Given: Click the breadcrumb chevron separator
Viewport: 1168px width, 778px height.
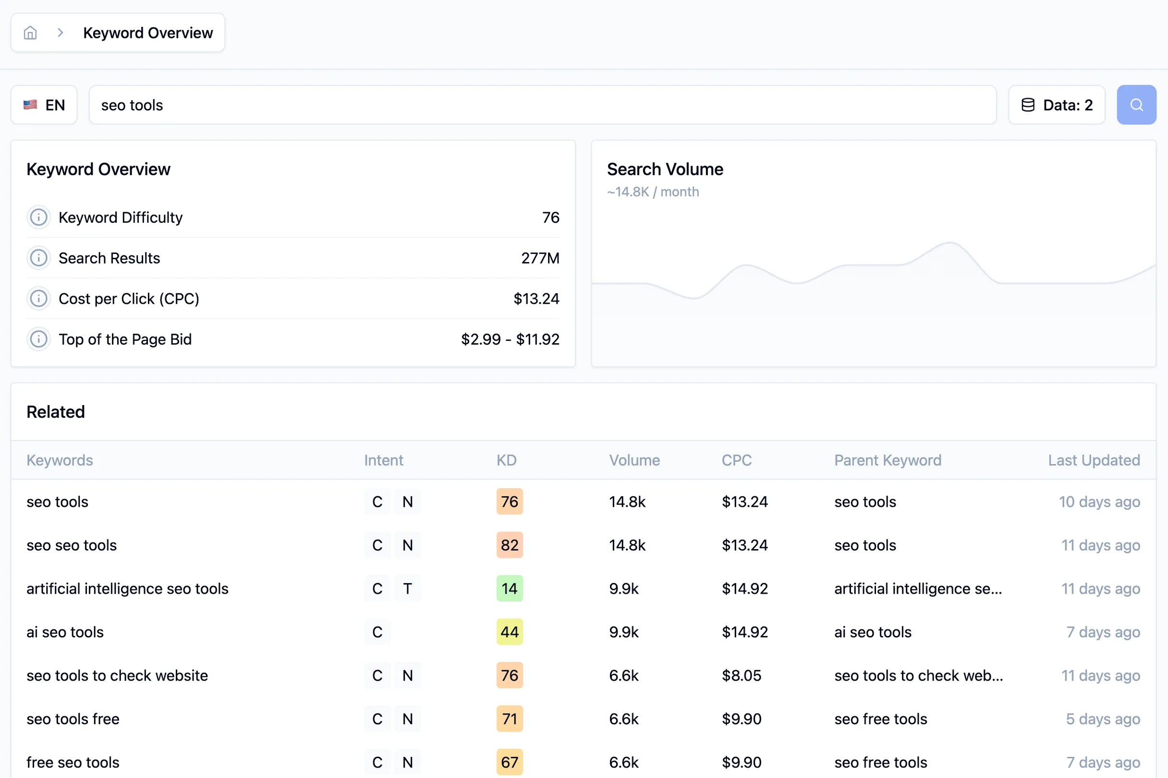Looking at the screenshot, I should pos(60,33).
